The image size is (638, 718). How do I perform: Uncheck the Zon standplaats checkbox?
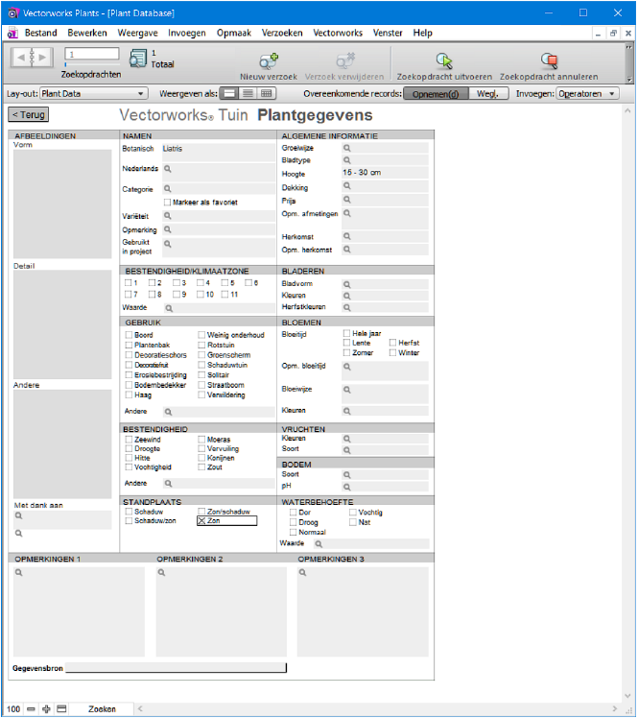pos(201,521)
